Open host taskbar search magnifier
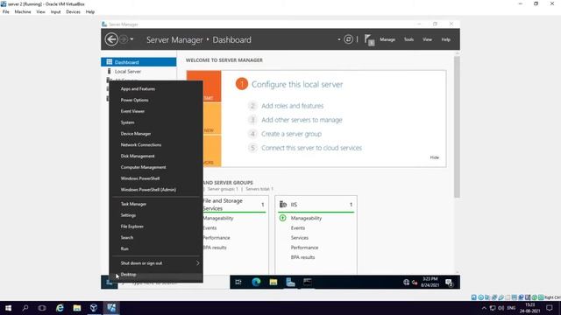Image resolution: width=561 pixels, height=315 pixels. click(25, 308)
